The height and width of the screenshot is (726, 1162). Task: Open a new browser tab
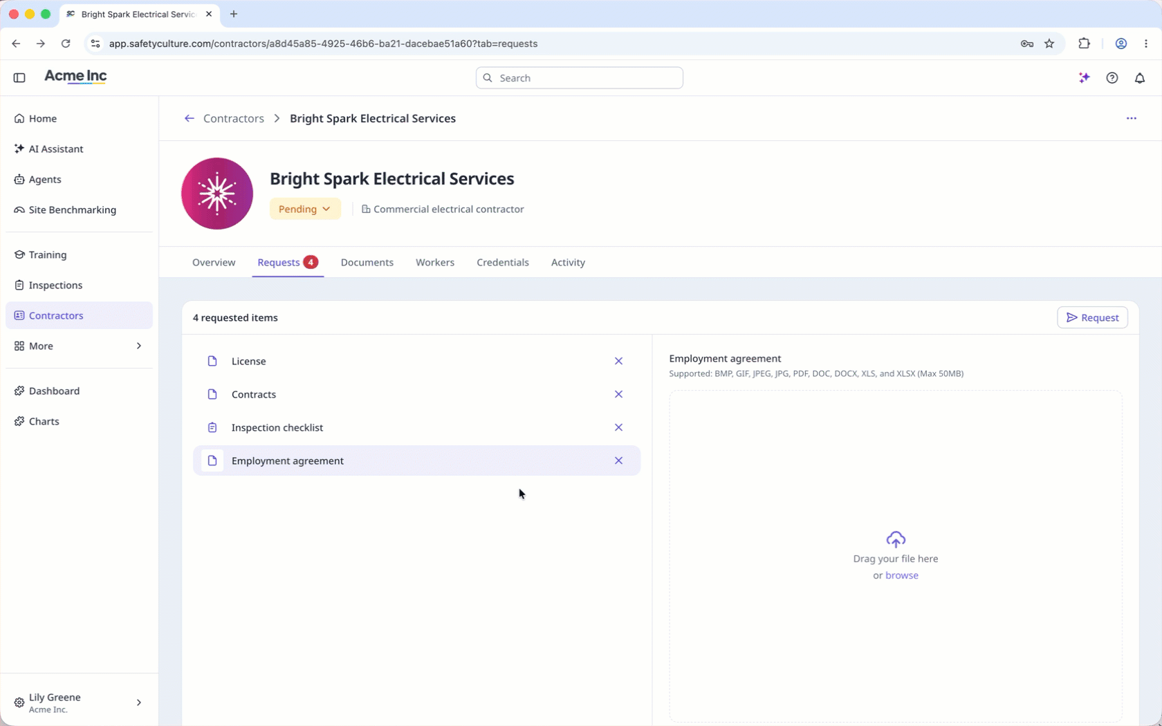(x=234, y=14)
